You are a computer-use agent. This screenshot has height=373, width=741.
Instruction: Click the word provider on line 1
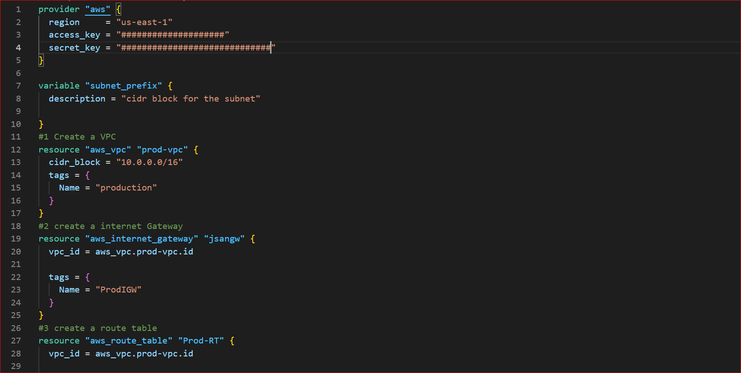59,9
